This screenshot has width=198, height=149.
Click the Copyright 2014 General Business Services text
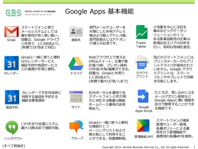pos(145,147)
